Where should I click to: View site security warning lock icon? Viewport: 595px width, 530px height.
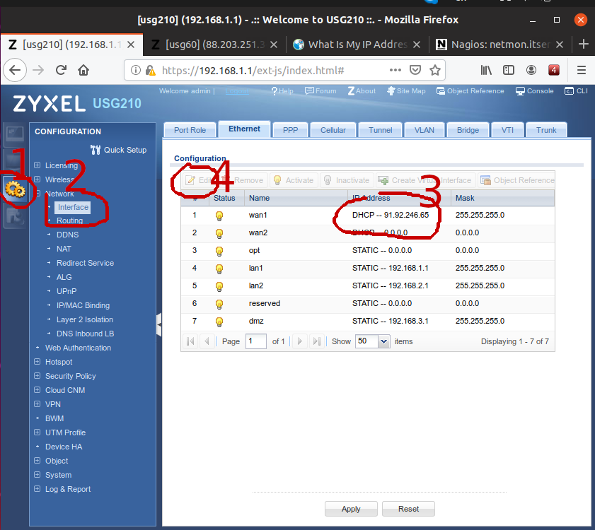[150, 71]
